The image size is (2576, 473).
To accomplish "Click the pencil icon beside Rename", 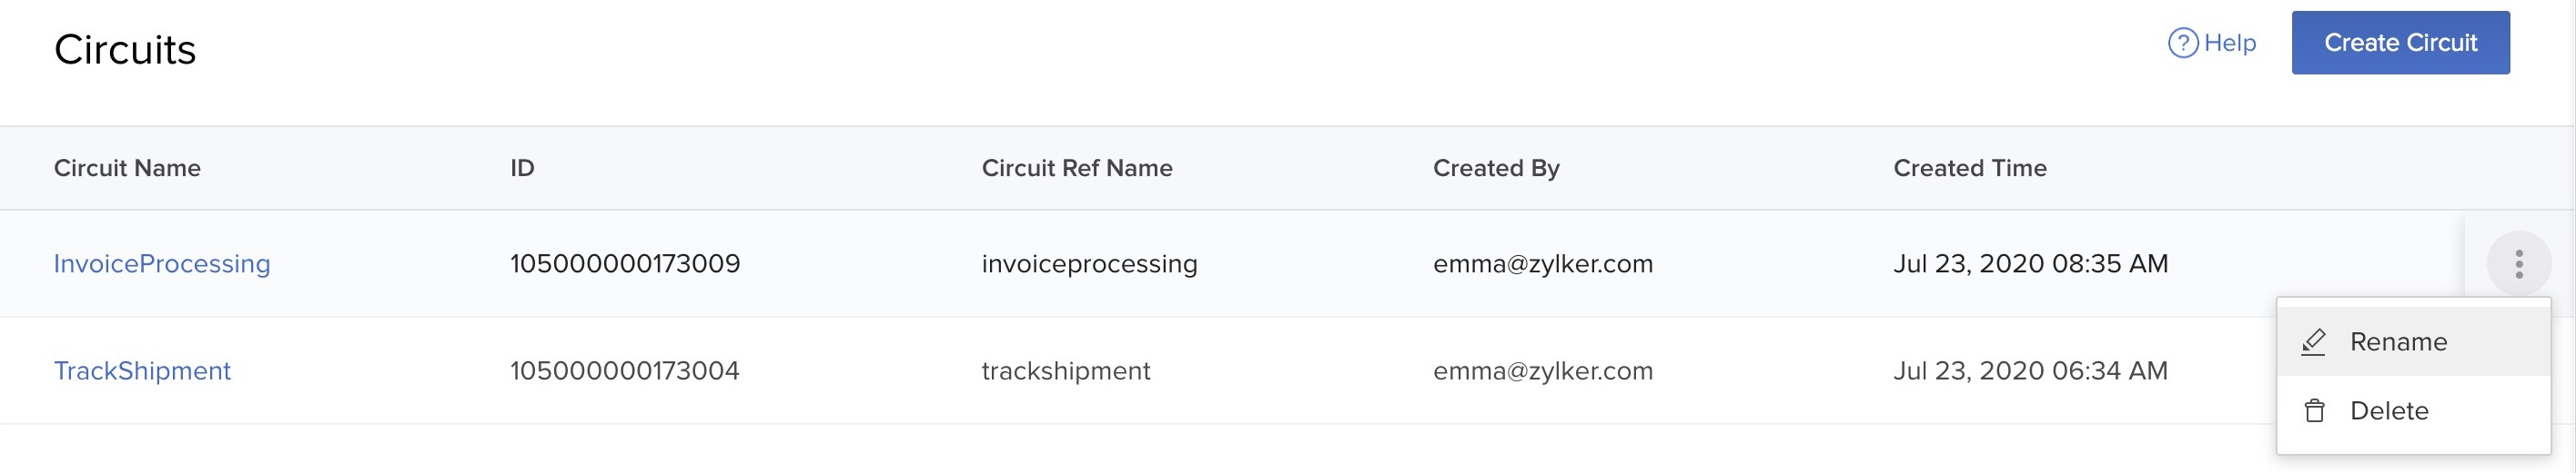I will click(2314, 342).
